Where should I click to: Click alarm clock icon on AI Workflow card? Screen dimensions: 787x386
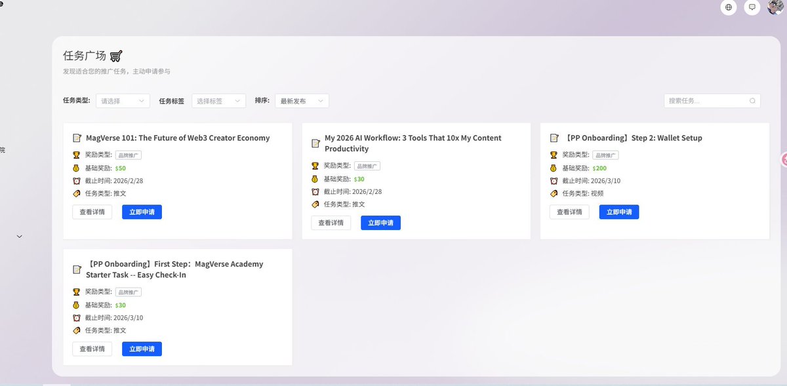[x=315, y=191]
